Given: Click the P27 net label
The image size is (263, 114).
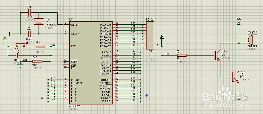Looking at the screenshot, I should point(133,72).
